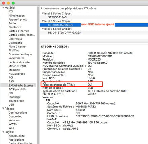Viewport: 148px width, 144px height.
Task: Click the UUID du volume value
Action: [x=105, y=116]
